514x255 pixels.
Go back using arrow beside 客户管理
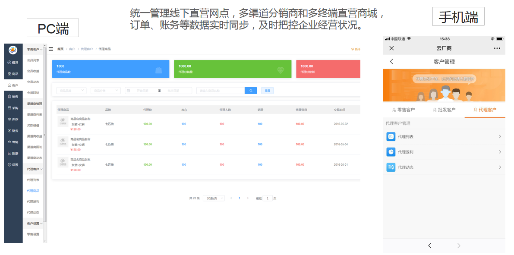coord(391,62)
